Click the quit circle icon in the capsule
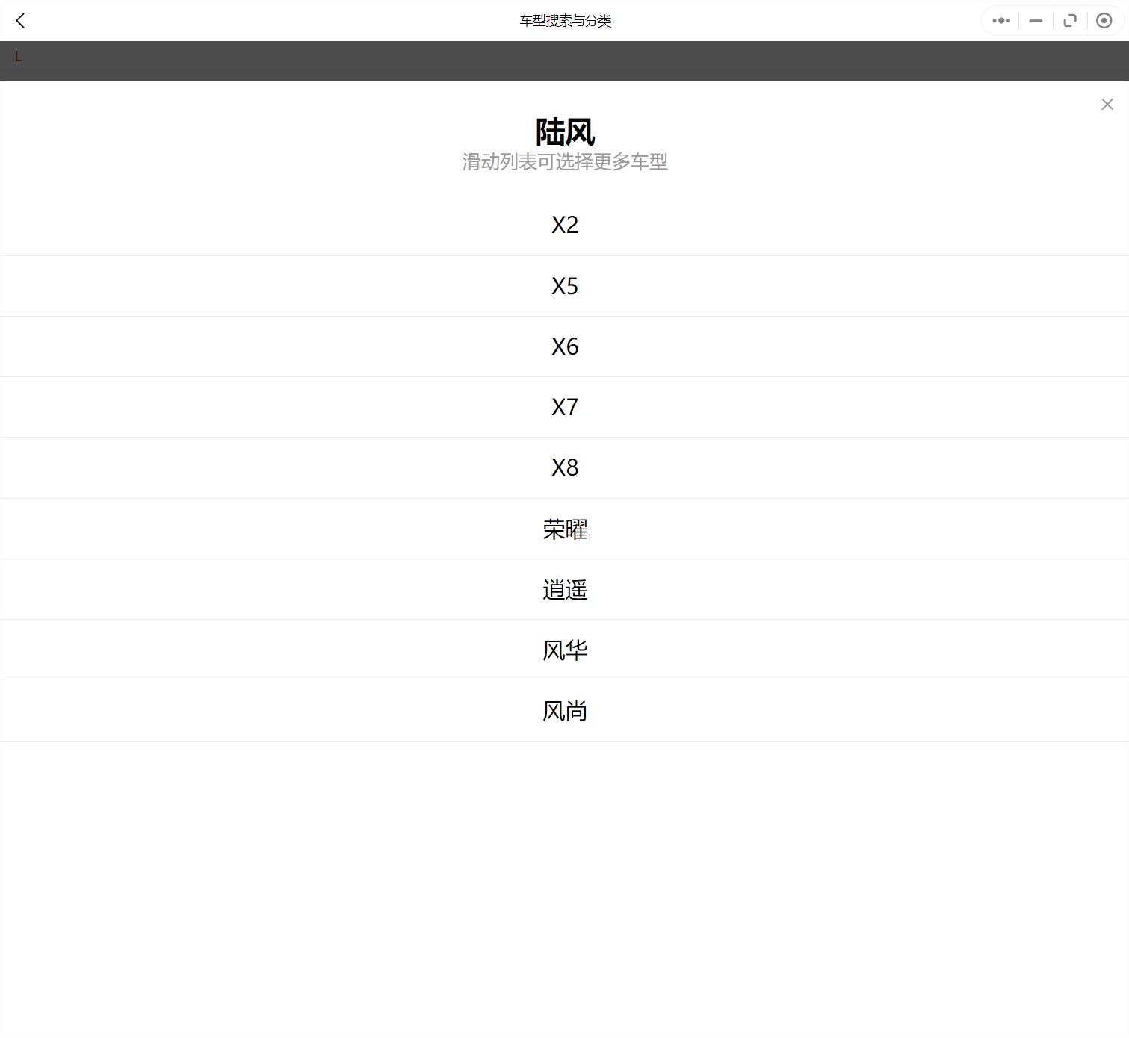This screenshot has height=1038, width=1129. pos(1104,20)
